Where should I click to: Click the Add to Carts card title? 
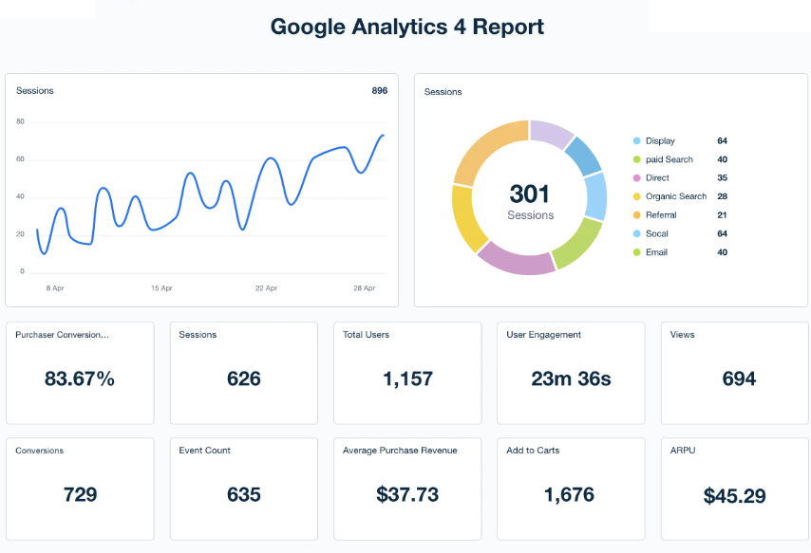533,451
